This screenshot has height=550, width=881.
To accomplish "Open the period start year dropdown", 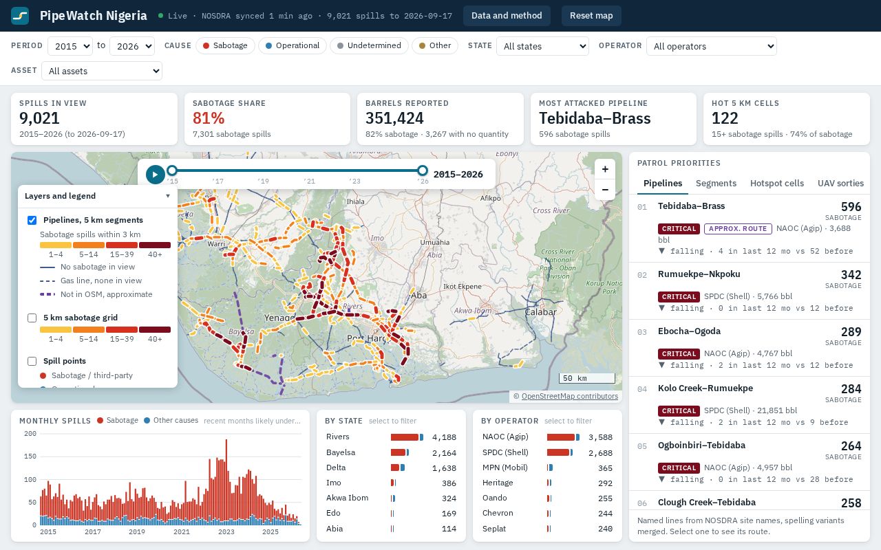I will (70, 46).
